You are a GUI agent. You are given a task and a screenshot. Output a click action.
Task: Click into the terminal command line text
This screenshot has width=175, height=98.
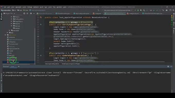[87, 74]
